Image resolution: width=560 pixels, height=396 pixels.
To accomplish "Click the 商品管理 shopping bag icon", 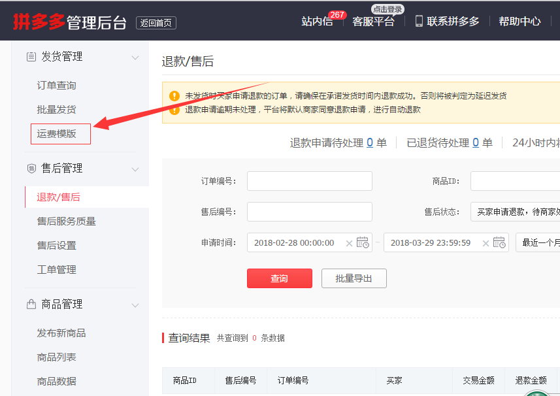I will click(x=31, y=305).
